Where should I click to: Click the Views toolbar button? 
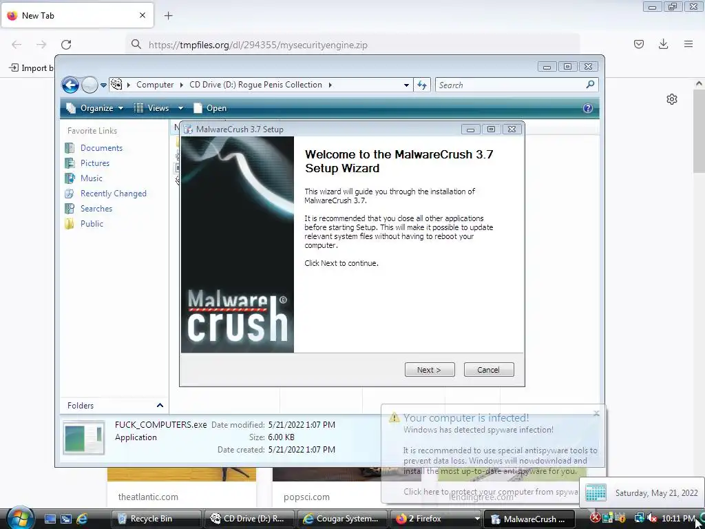152,108
